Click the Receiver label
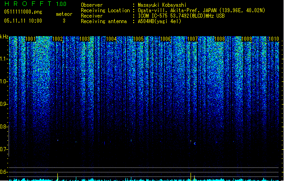 92,16
